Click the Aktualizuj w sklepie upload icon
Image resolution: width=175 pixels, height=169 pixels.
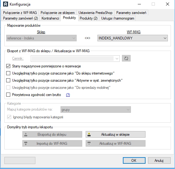click(89, 134)
